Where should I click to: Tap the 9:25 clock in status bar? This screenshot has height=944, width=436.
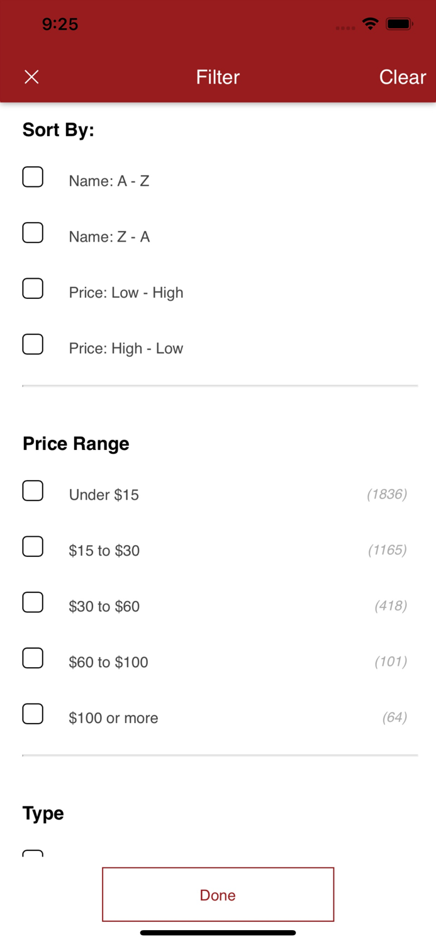pyautogui.click(x=60, y=24)
